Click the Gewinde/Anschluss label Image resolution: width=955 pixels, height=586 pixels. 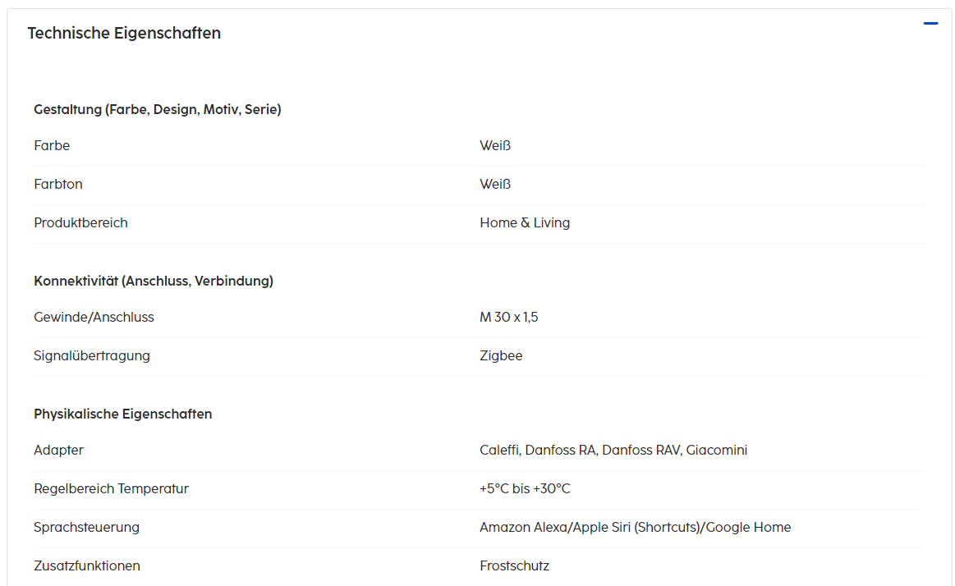[94, 317]
